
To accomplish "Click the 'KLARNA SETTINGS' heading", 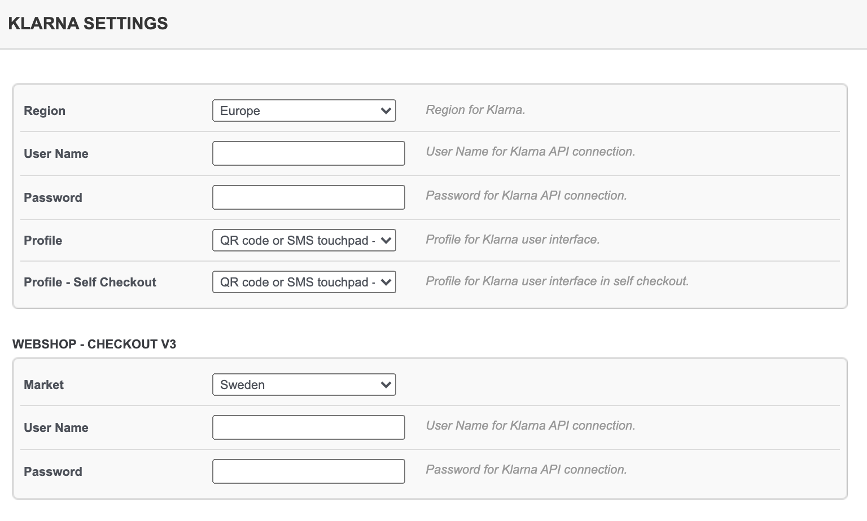I will (x=88, y=23).
